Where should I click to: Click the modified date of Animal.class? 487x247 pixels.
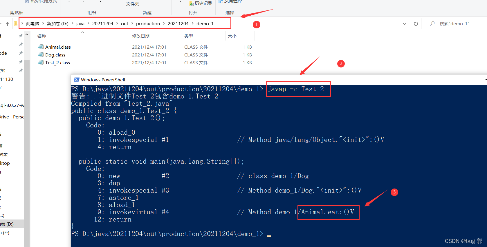[x=149, y=47]
